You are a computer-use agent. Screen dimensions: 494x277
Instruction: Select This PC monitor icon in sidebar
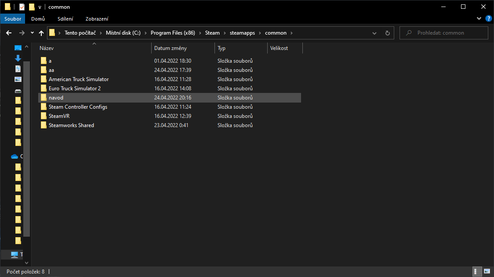pos(15,254)
